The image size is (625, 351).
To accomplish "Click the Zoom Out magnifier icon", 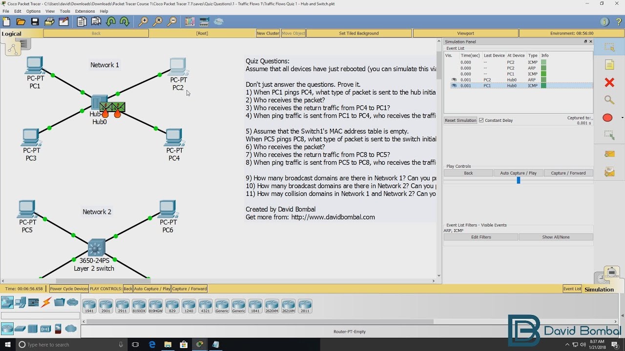I will 172,21.
